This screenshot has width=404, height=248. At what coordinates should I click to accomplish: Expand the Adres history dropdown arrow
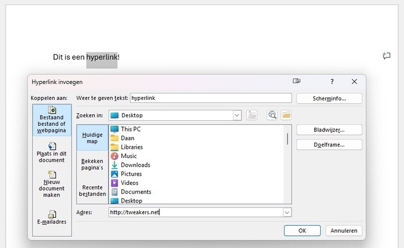[x=287, y=212]
